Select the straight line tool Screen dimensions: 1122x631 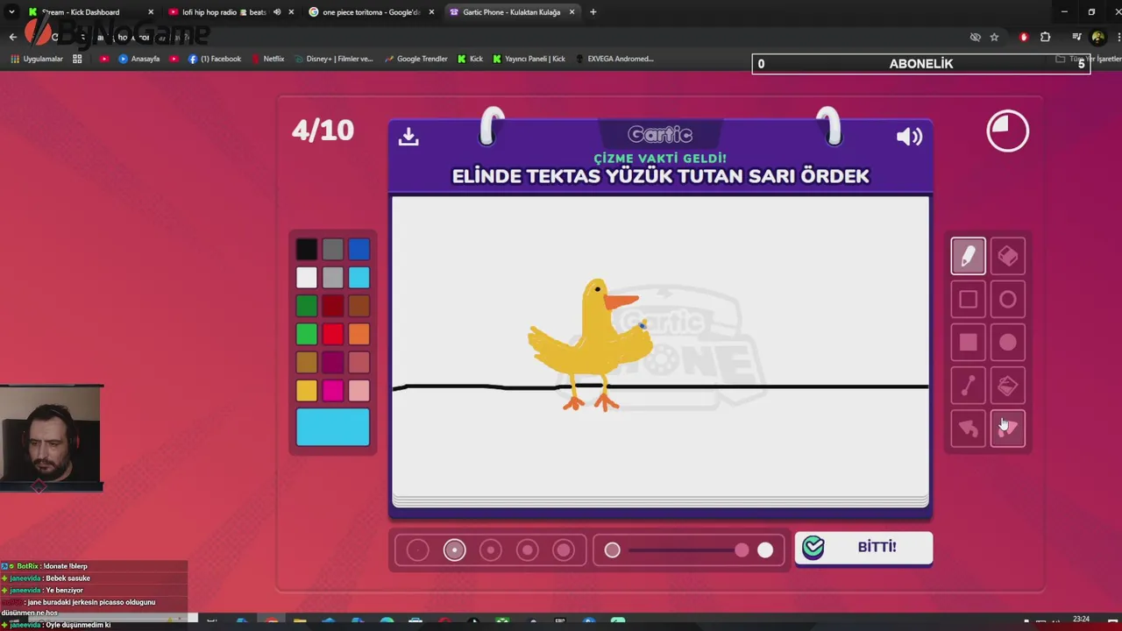pos(968,386)
